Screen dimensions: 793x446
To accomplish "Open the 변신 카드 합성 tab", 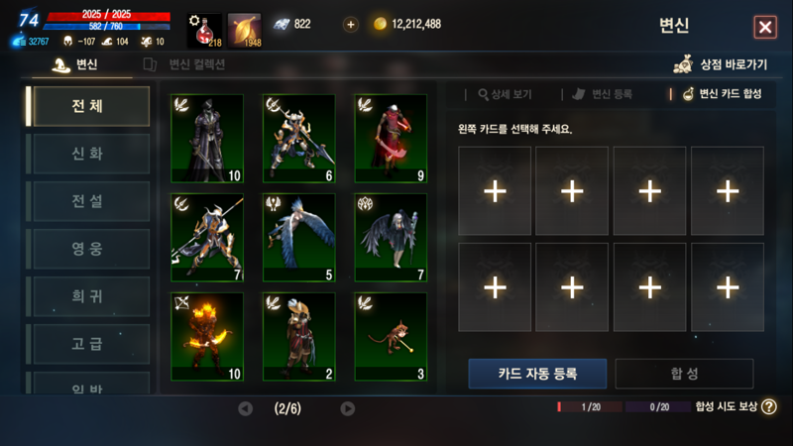I will 722,94.
